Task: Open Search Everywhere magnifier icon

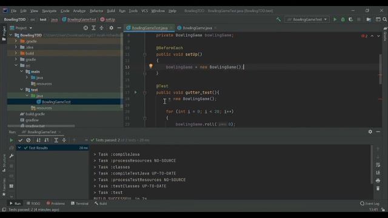Action: click(384, 19)
